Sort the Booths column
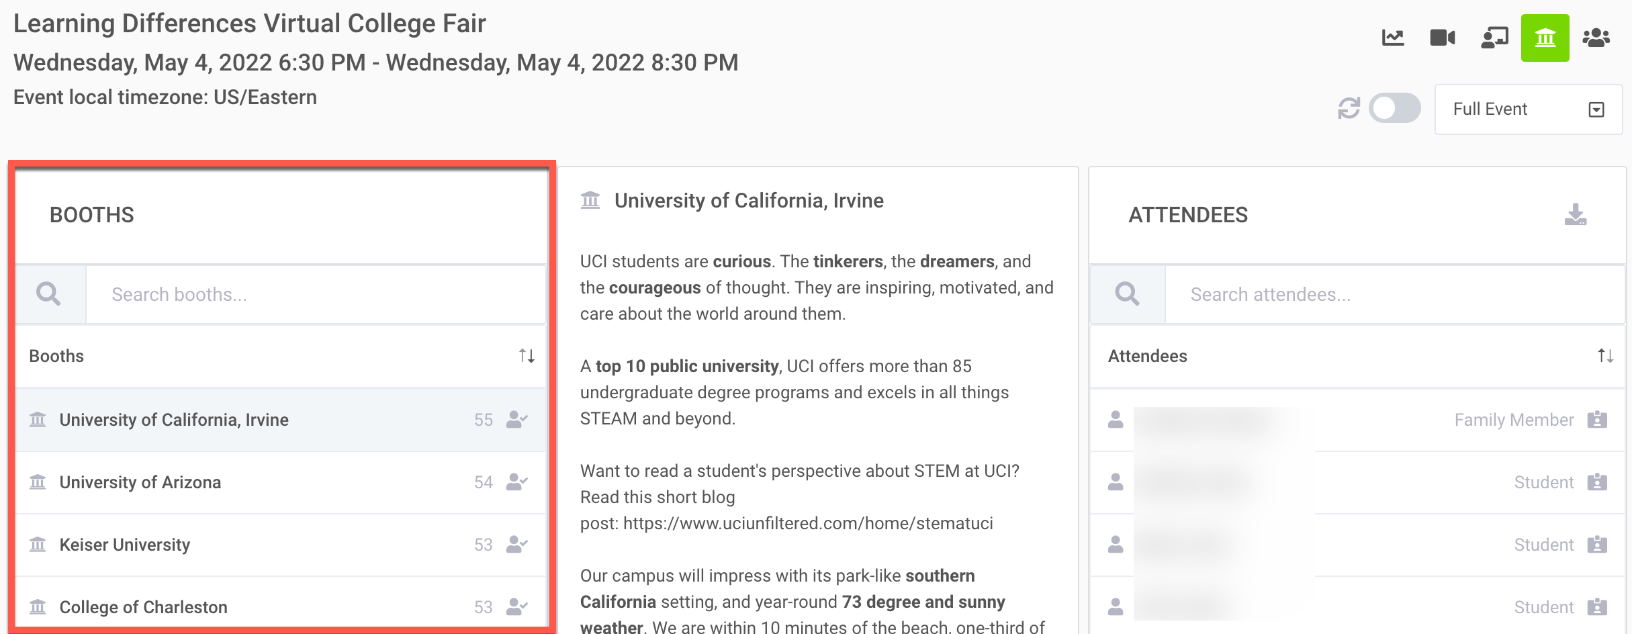 point(527,356)
